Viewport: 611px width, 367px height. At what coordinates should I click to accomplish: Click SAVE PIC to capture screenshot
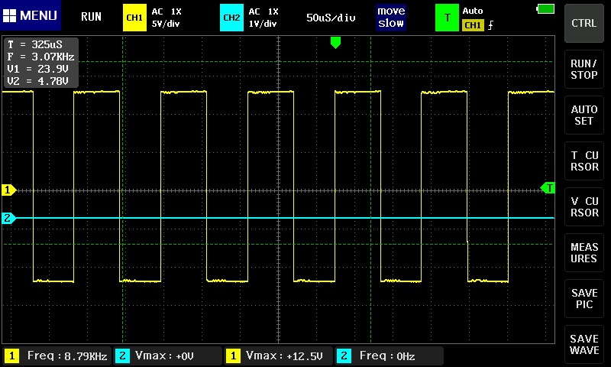584,299
